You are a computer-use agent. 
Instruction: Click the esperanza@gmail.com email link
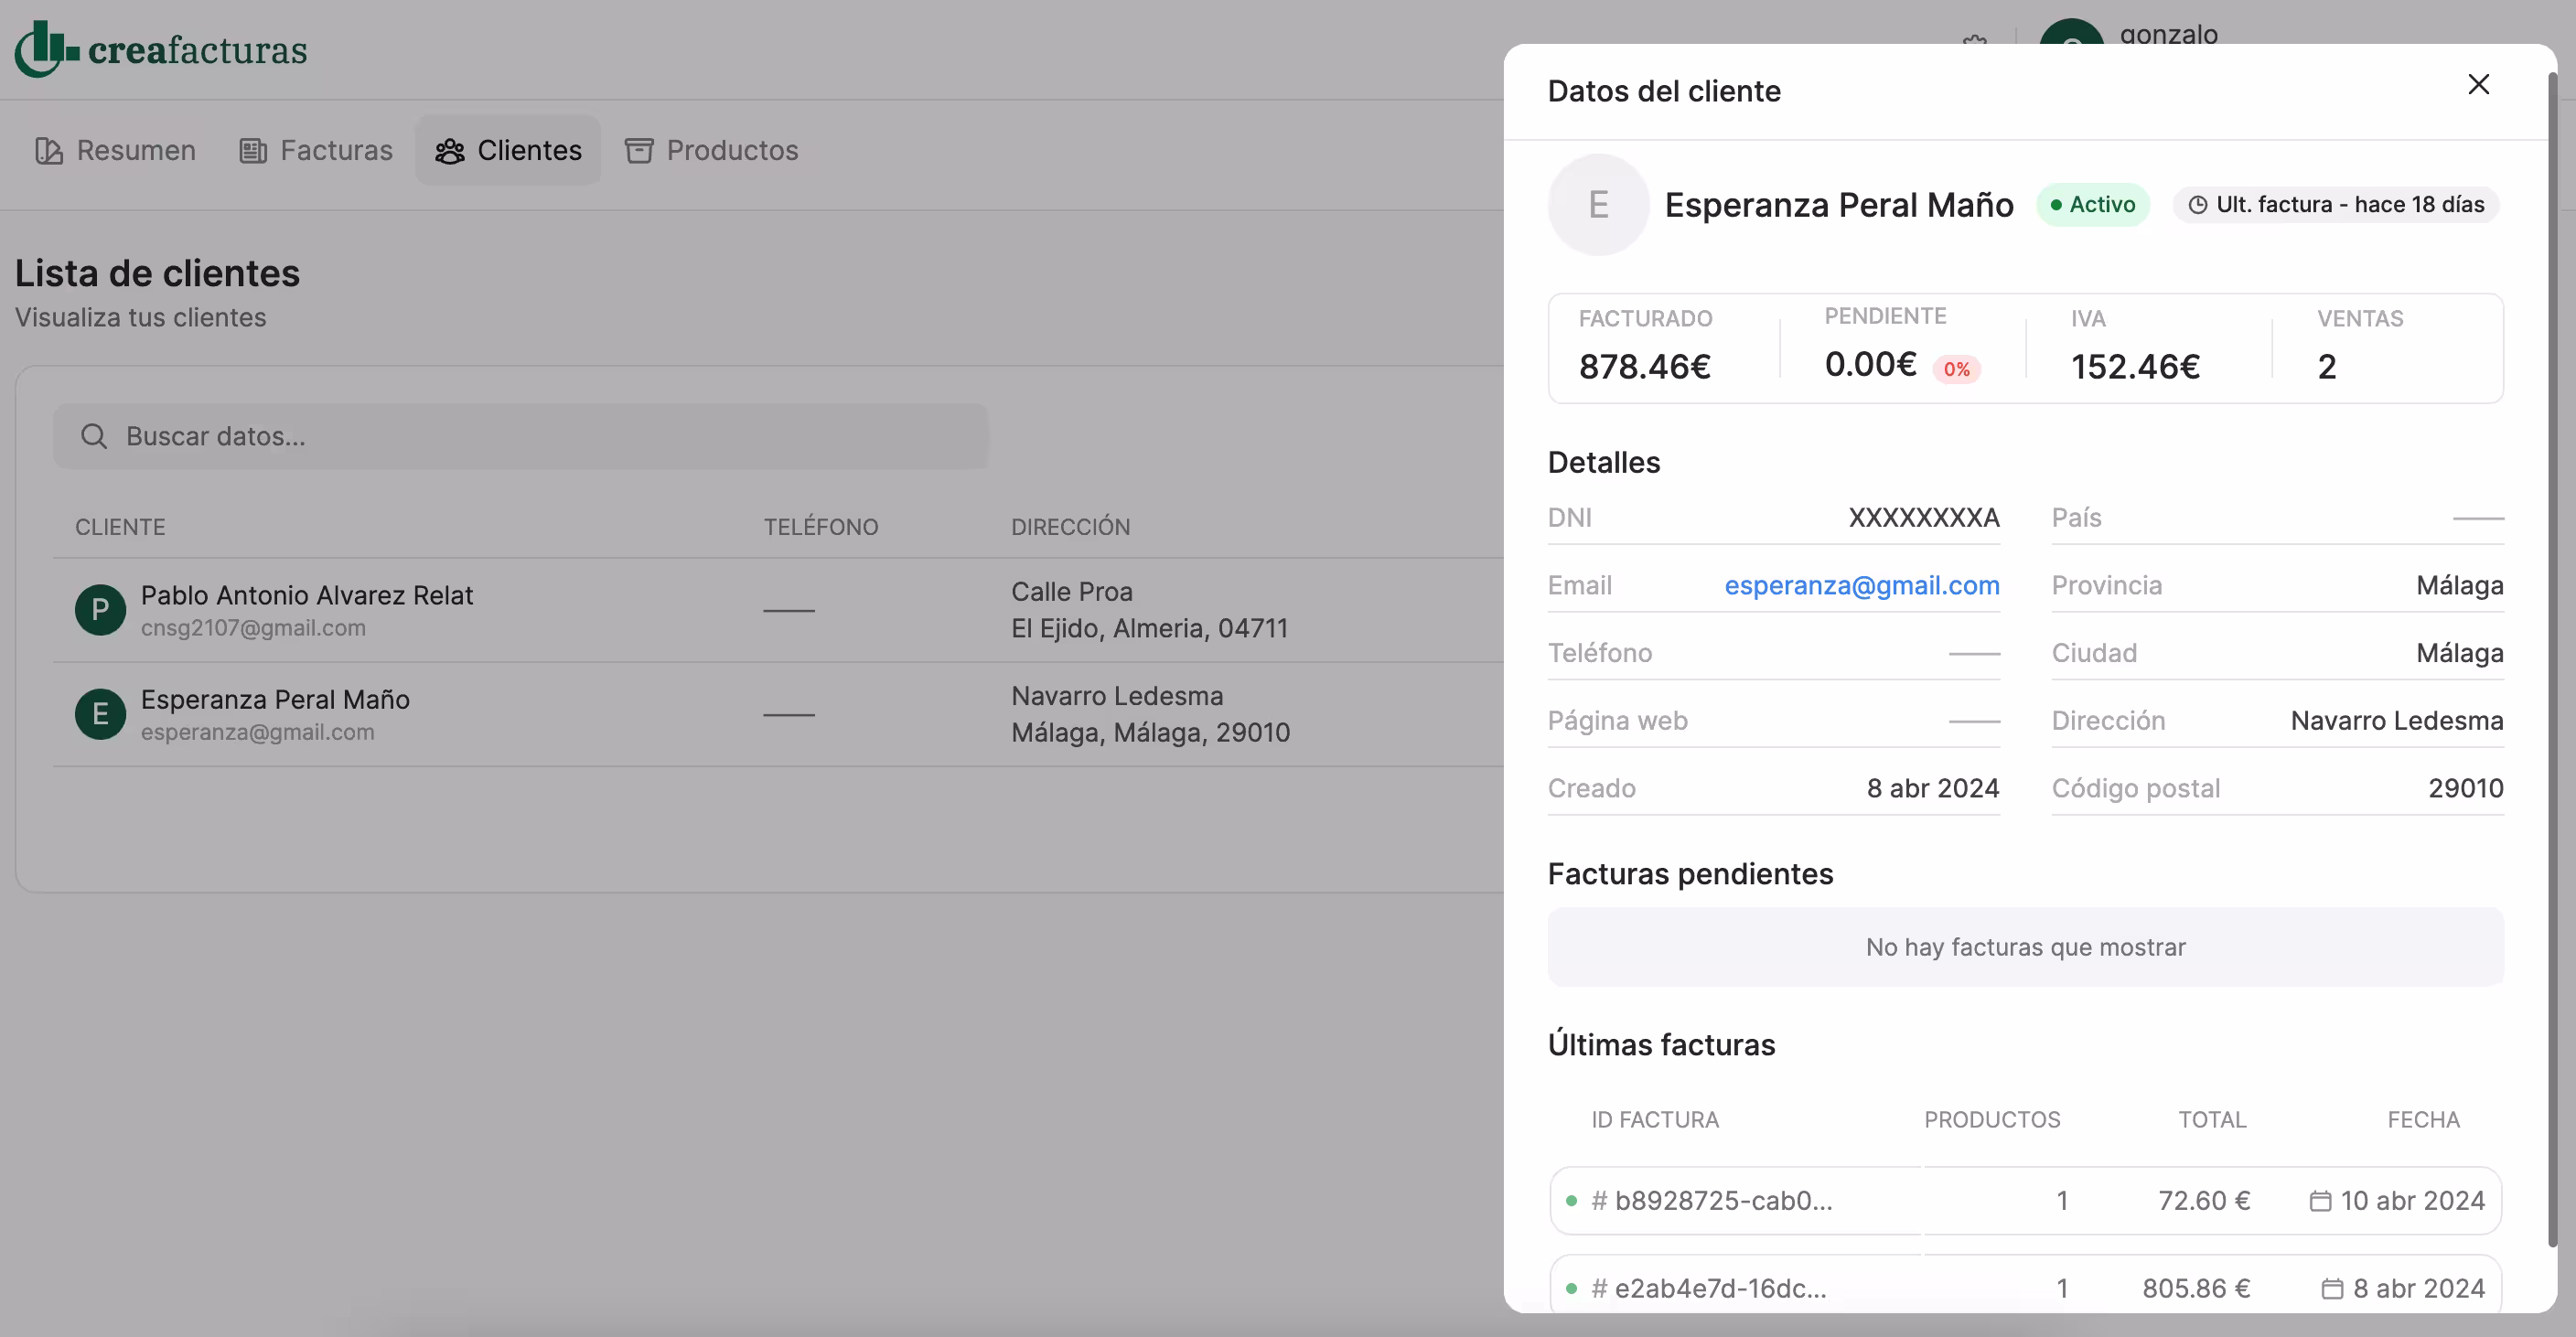coord(1861,585)
